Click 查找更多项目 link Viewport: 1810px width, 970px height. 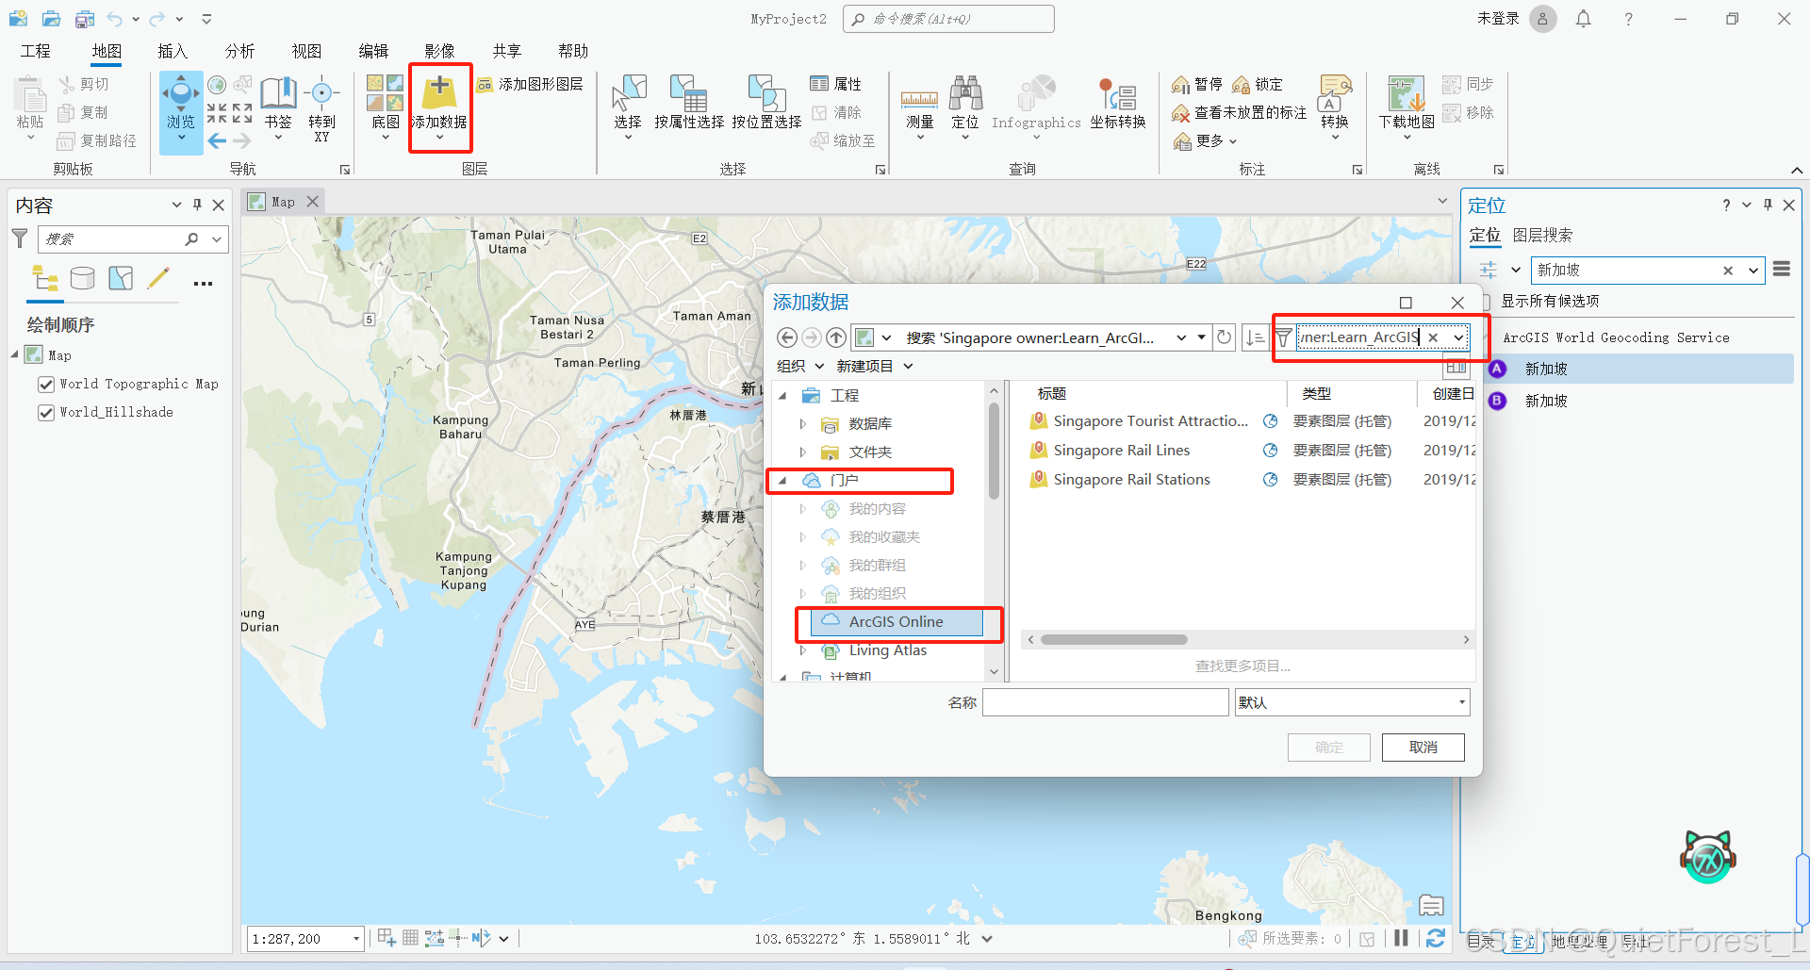1242,666
